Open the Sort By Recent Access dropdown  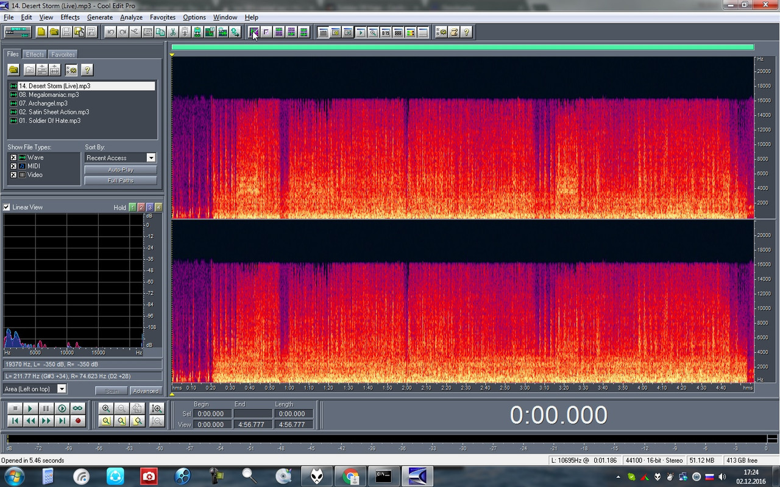click(x=120, y=158)
